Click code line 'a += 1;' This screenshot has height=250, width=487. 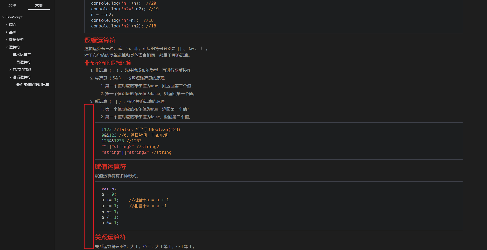point(135,200)
